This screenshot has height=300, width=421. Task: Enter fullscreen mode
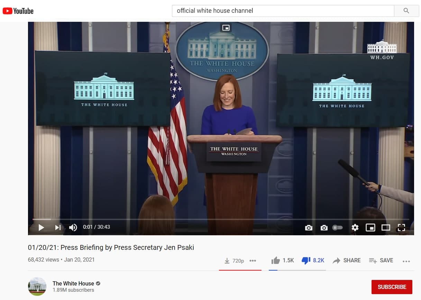pyautogui.click(x=401, y=227)
